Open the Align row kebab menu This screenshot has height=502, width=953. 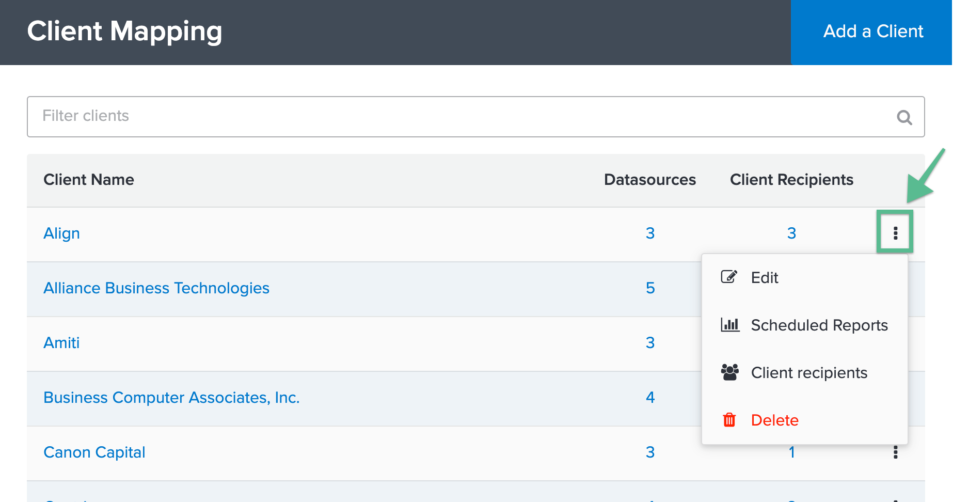click(895, 233)
